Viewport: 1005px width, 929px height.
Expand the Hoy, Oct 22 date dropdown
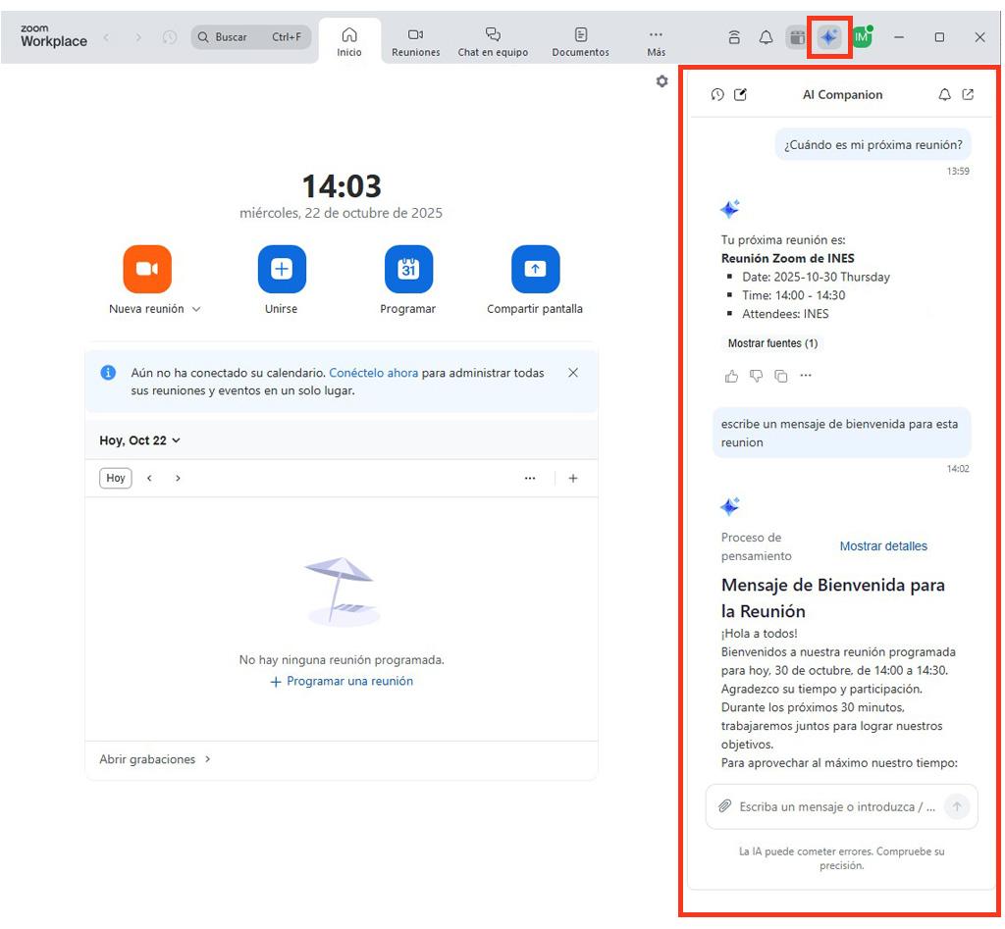tap(139, 440)
